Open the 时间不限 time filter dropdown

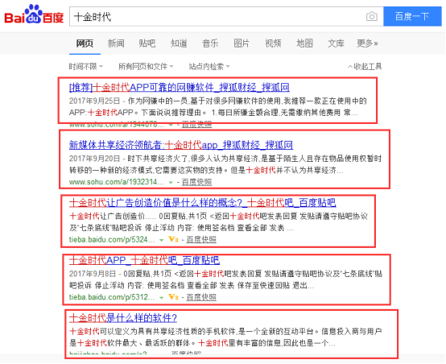pos(86,67)
